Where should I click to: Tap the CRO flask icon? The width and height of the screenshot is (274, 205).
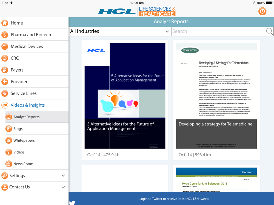pyautogui.click(x=5, y=58)
